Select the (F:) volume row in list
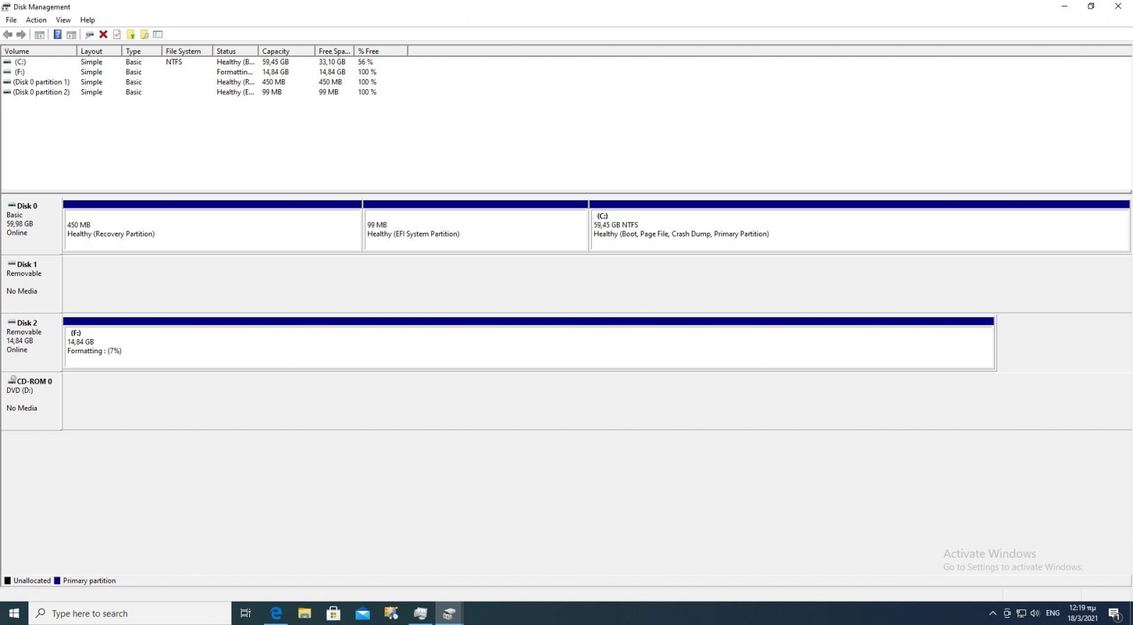 pos(20,72)
